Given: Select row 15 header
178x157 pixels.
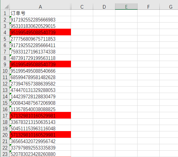Looking at the screenshot, I should point(5,103).
